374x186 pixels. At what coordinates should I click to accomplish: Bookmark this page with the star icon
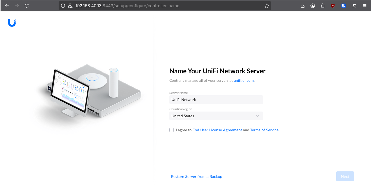pyautogui.click(x=267, y=6)
